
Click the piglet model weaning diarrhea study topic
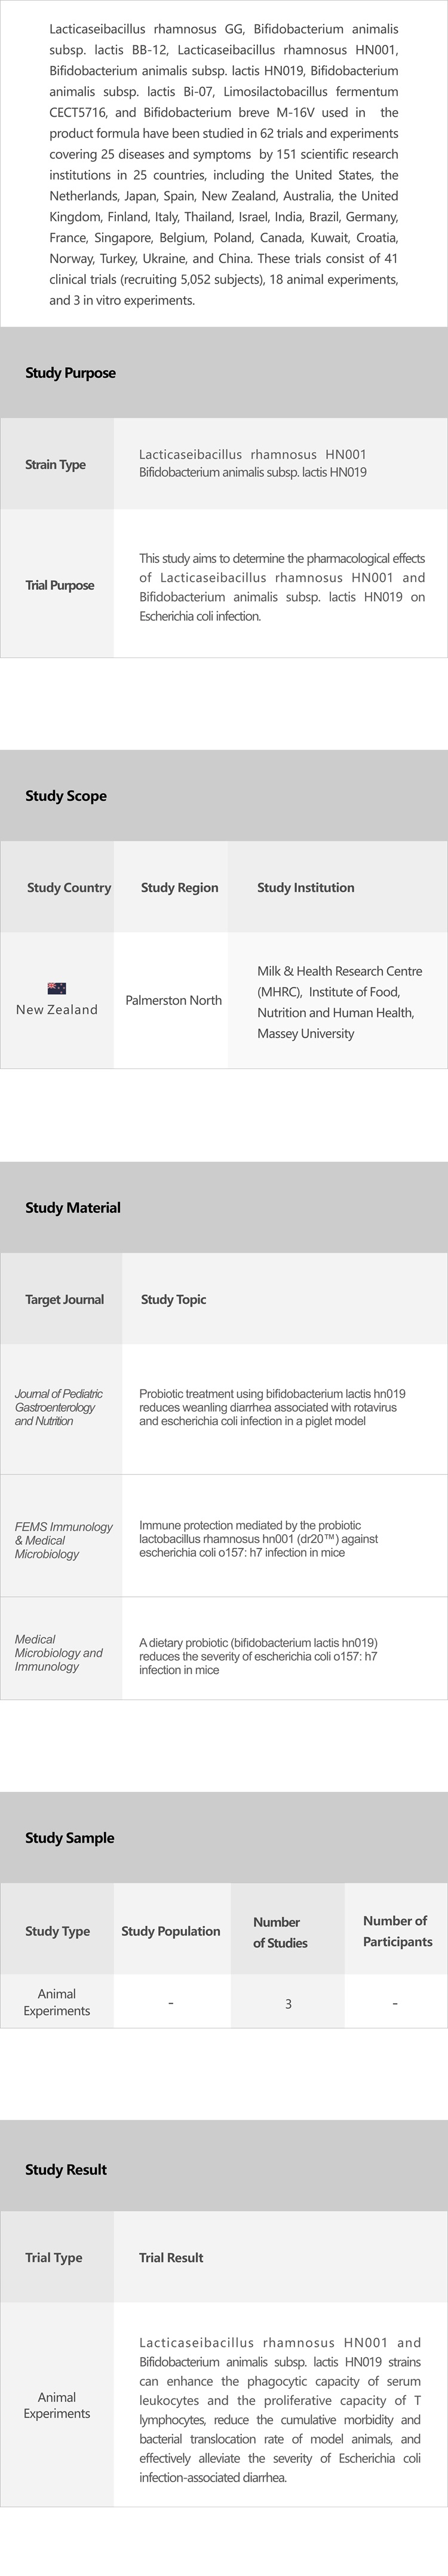(271, 1407)
